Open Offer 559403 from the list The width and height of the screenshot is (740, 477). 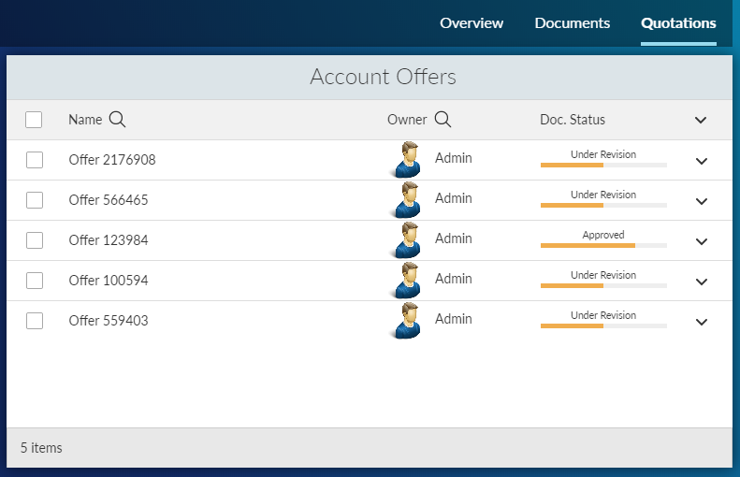click(109, 321)
